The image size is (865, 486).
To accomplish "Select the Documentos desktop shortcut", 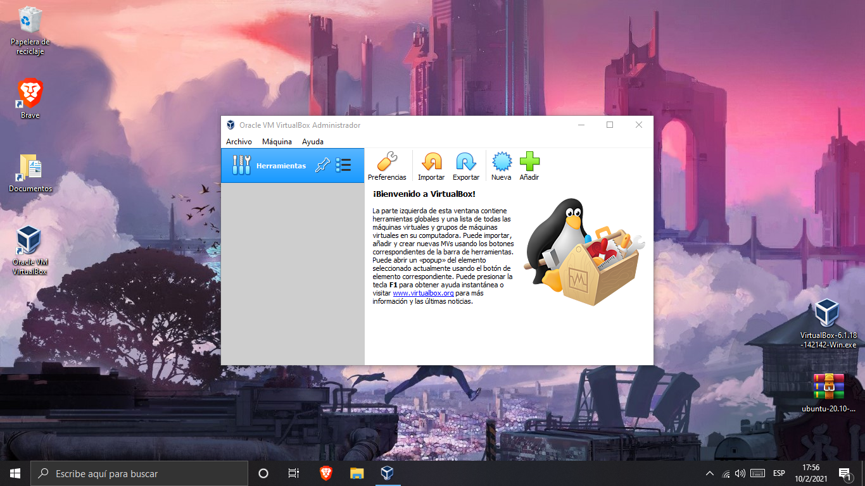I will pyautogui.click(x=30, y=173).
